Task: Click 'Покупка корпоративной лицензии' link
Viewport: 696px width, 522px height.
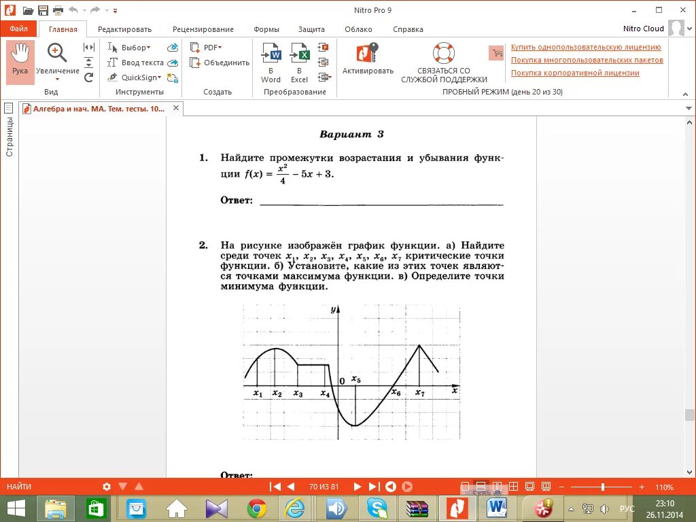Action: 575,73
